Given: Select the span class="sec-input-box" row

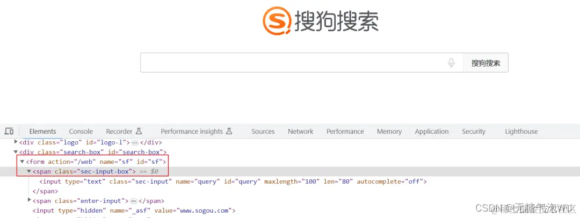Looking at the screenshot, I should [x=290, y=172].
